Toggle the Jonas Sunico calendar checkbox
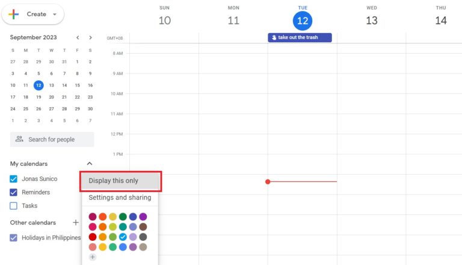Image resolution: width=462 pixels, height=265 pixels. (x=13, y=179)
